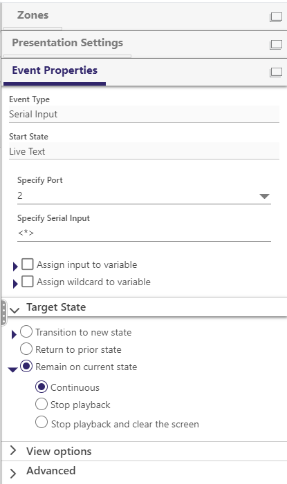287x484 pixels.
Task: Click the Specify Serial Input field
Action: (144, 233)
